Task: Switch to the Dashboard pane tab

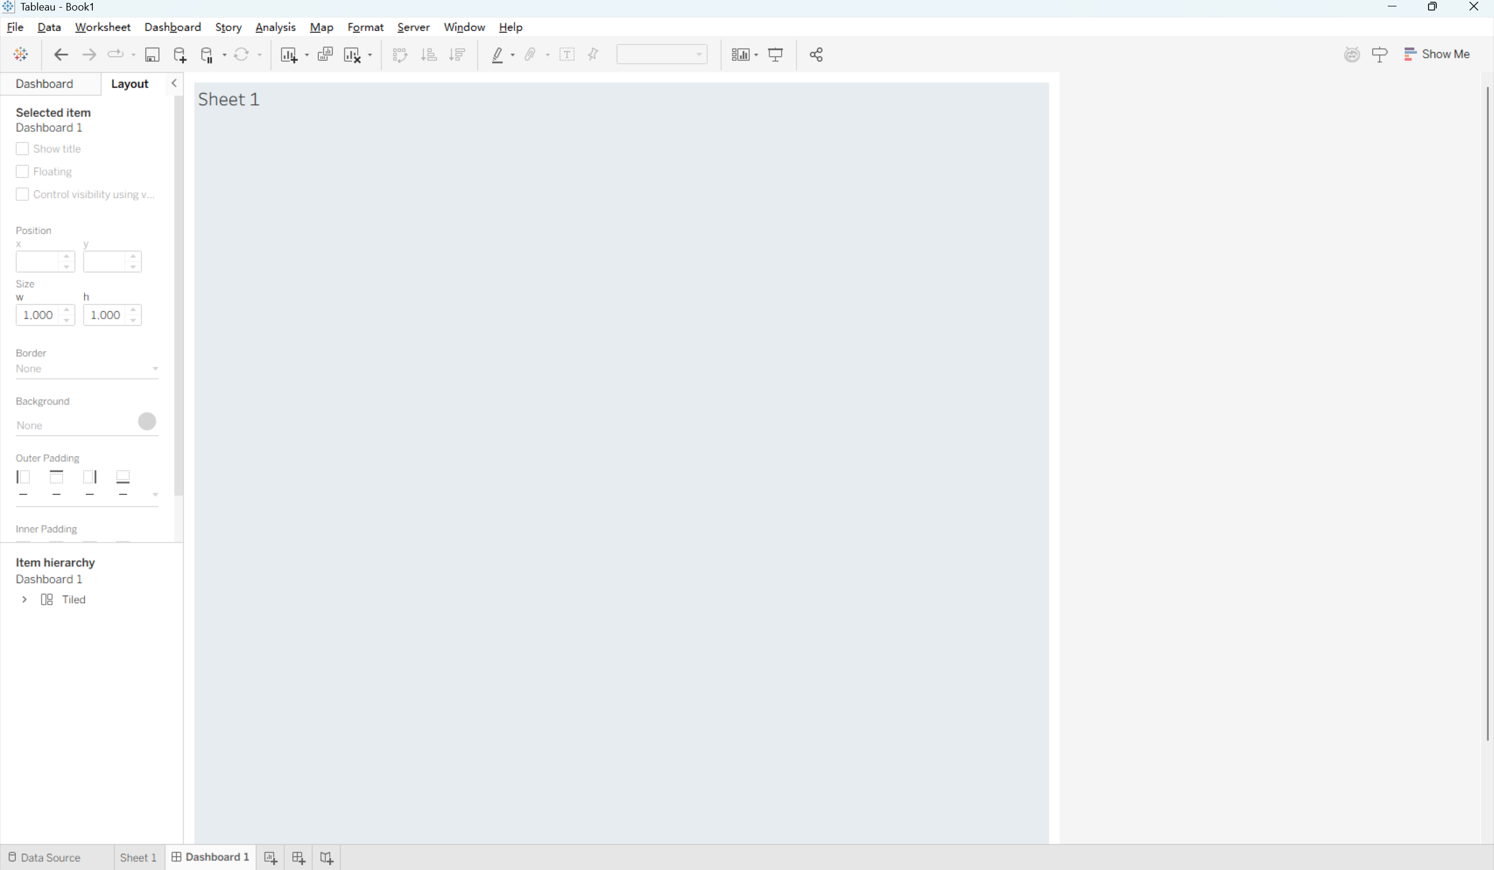Action: click(x=44, y=83)
